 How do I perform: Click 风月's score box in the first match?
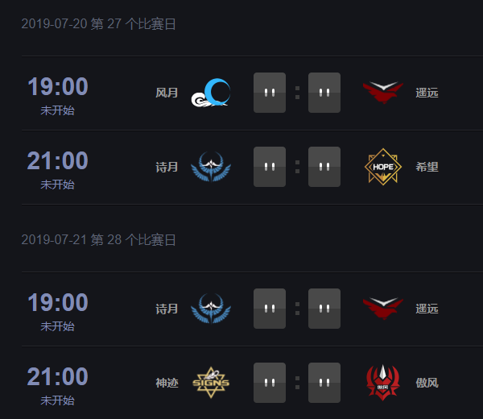pyautogui.click(x=270, y=93)
